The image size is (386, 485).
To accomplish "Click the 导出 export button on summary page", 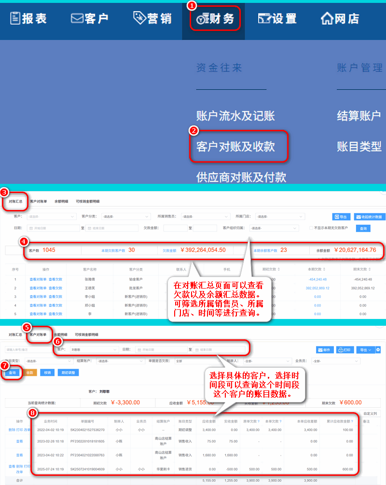I will click(x=341, y=217).
